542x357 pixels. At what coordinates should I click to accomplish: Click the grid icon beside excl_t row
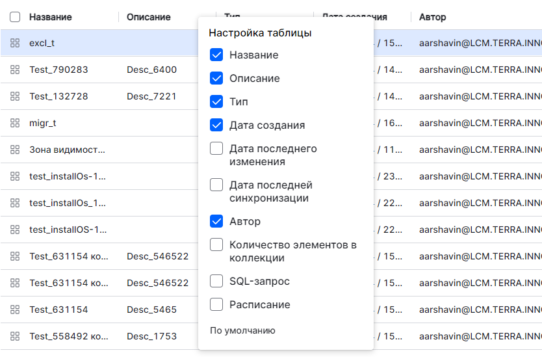(x=15, y=44)
